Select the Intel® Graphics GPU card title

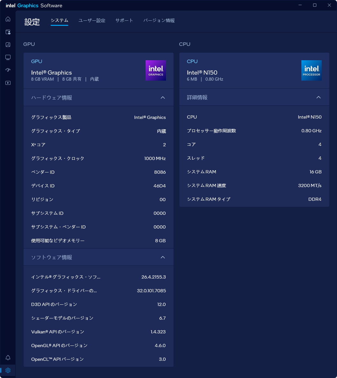coord(52,73)
